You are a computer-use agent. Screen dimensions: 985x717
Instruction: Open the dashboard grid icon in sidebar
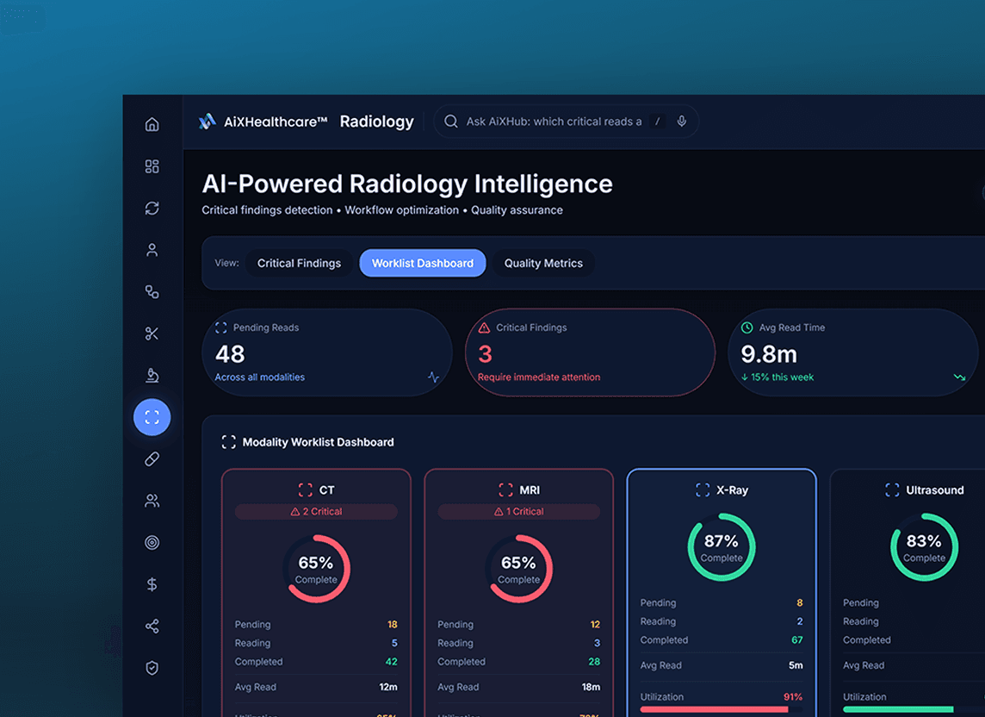(152, 166)
